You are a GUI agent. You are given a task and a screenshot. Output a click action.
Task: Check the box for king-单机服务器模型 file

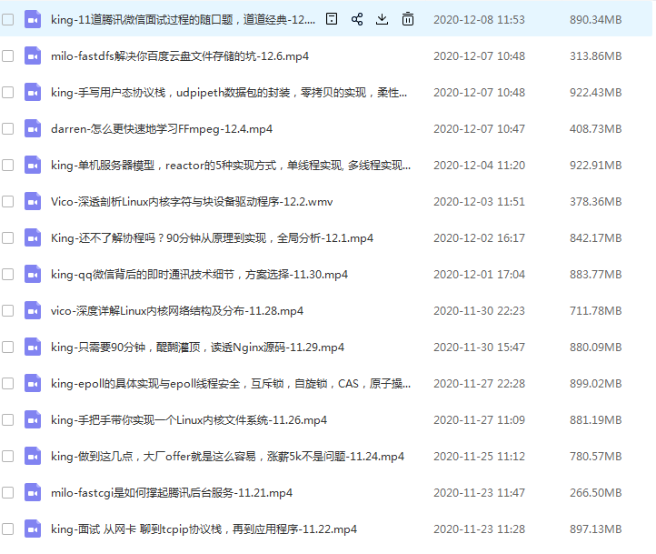[x=7, y=165]
